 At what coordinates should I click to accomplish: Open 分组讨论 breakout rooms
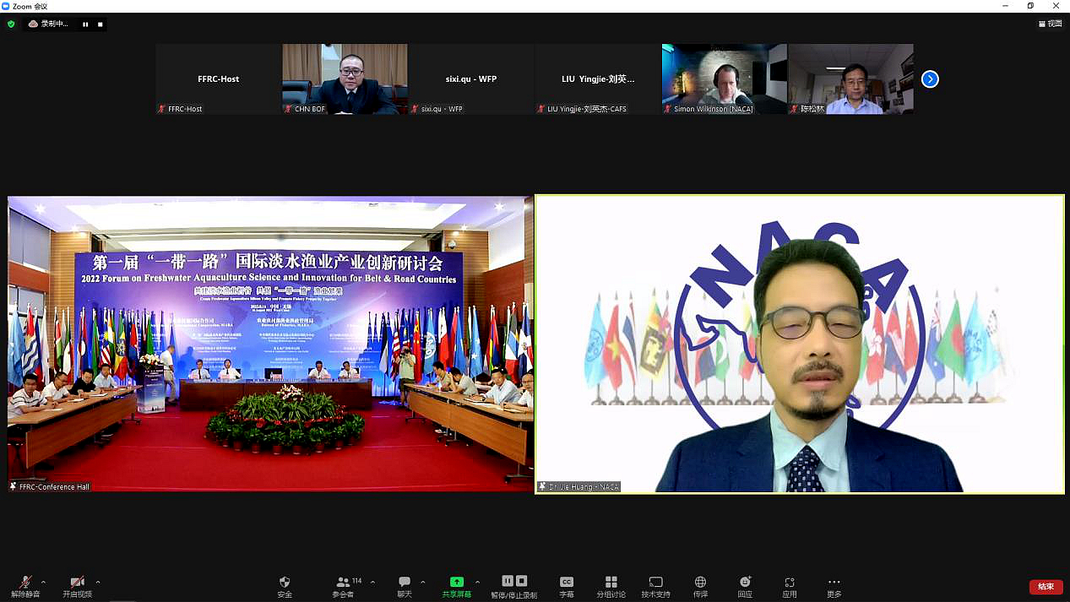coord(611,587)
